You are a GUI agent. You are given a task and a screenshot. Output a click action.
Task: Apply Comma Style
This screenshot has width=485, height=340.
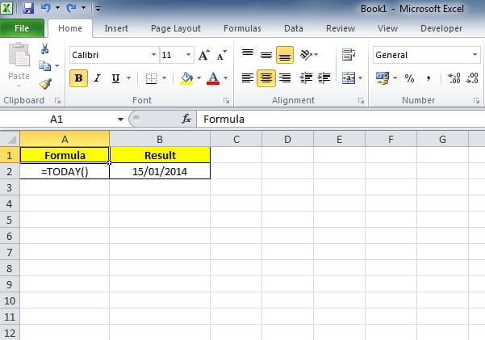tap(429, 78)
